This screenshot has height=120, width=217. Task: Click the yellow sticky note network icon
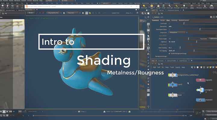210,67
